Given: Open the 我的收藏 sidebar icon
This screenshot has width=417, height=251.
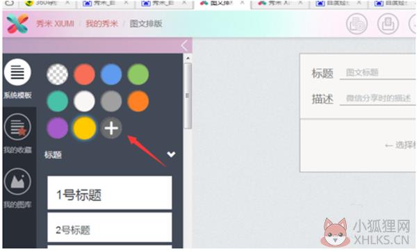Looking at the screenshot, I should 17,127.
